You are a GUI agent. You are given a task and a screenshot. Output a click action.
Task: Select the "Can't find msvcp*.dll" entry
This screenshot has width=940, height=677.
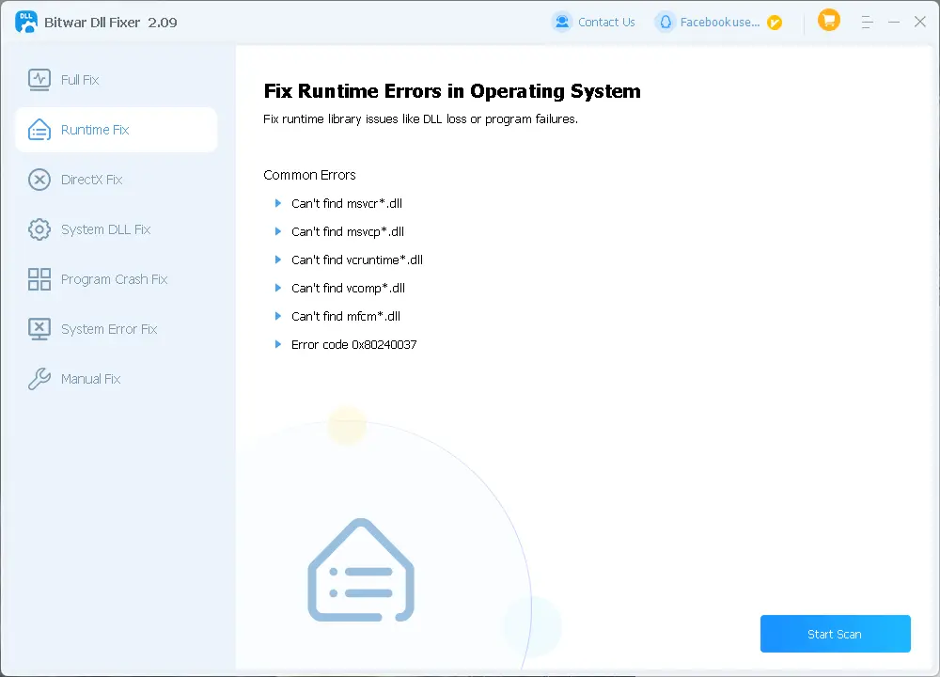click(x=347, y=231)
